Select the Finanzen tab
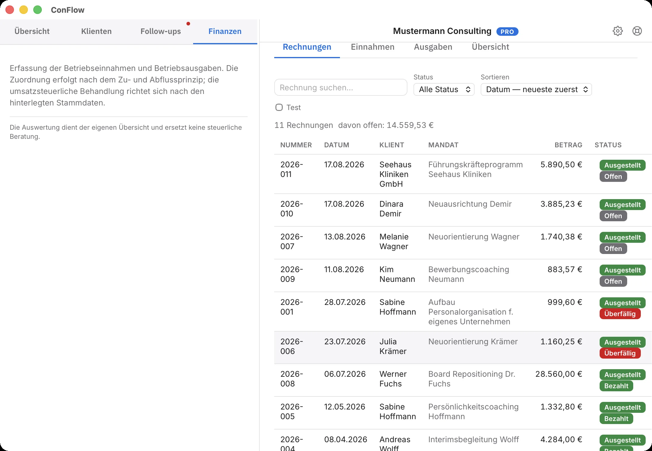This screenshot has height=451, width=652. point(225,31)
